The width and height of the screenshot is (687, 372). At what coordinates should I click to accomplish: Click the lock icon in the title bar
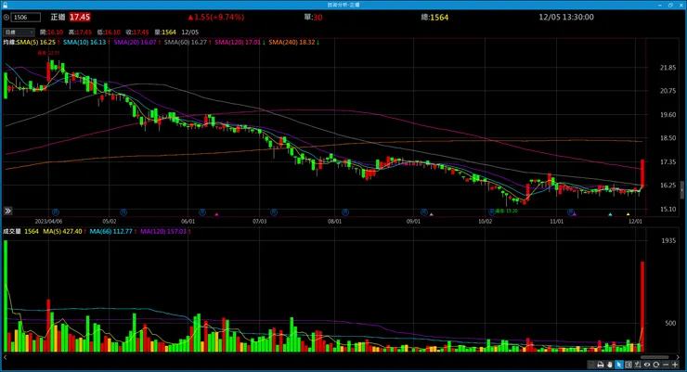[x=5, y=5]
